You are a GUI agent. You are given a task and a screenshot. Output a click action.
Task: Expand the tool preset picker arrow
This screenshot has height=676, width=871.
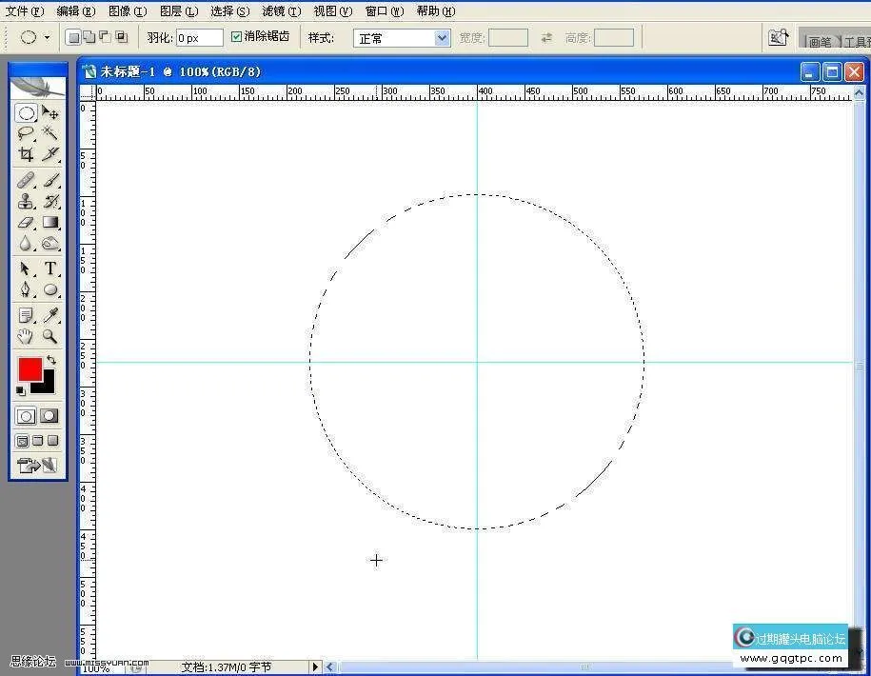coord(48,38)
